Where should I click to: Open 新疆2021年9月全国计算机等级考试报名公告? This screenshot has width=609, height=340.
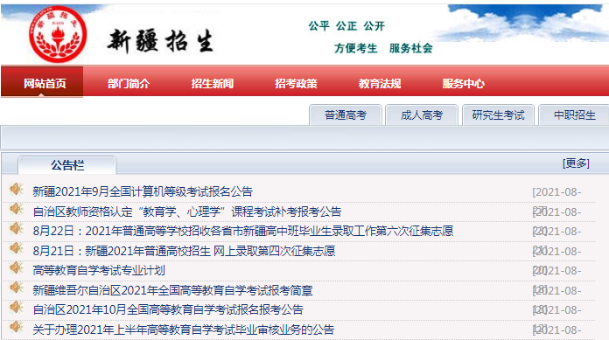[x=143, y=191]
